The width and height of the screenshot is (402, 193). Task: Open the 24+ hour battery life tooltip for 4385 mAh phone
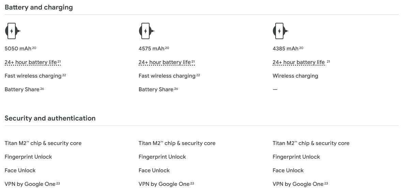(298, 62)
